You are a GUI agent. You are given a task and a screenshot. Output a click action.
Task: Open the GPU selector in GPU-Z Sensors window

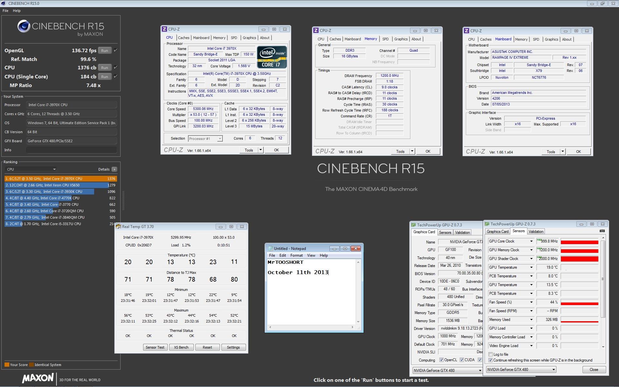[521, 370]
